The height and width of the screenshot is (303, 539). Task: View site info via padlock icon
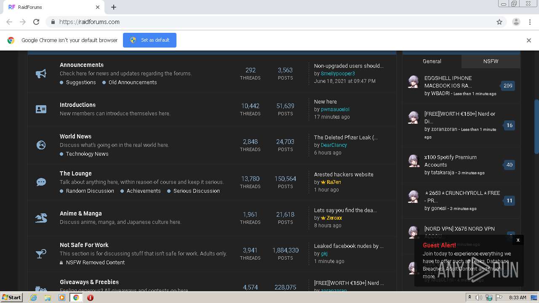point(53,22)
